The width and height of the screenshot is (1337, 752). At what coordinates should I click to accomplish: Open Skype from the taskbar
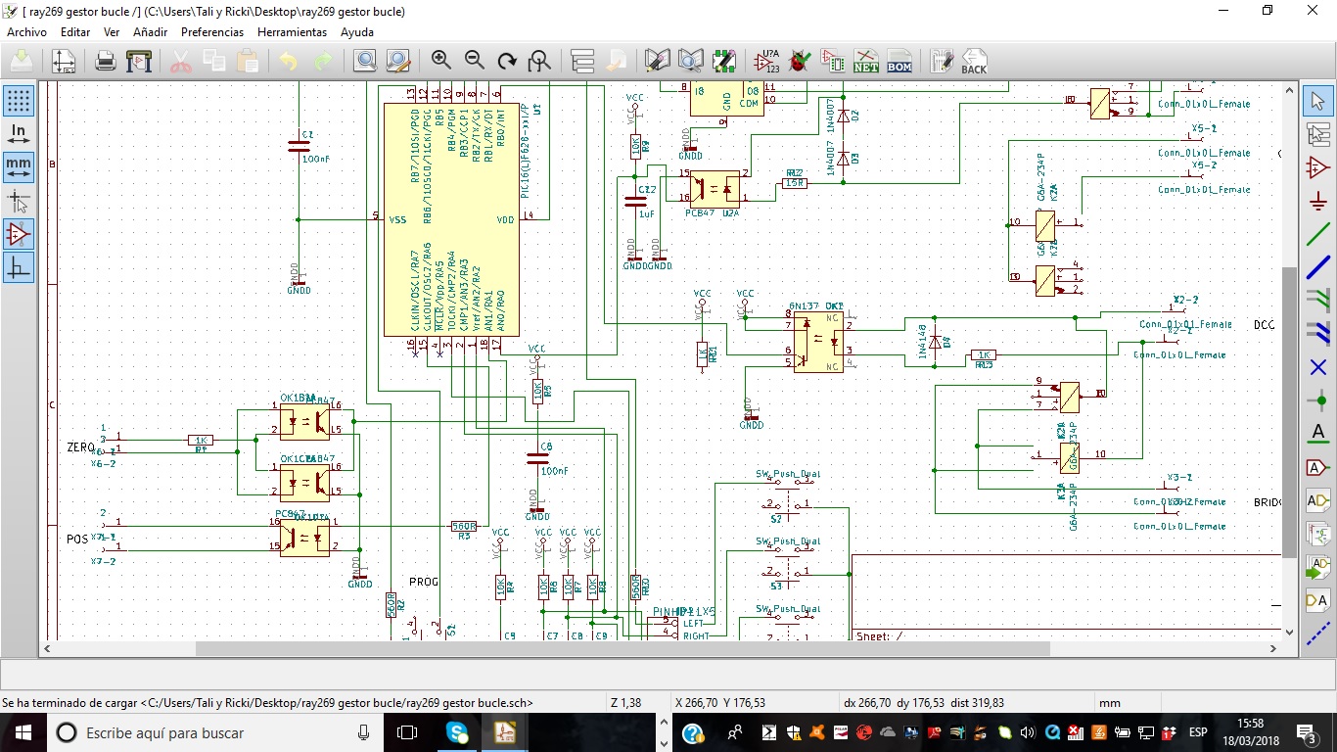pyautogui.click(x=457, y=732)
